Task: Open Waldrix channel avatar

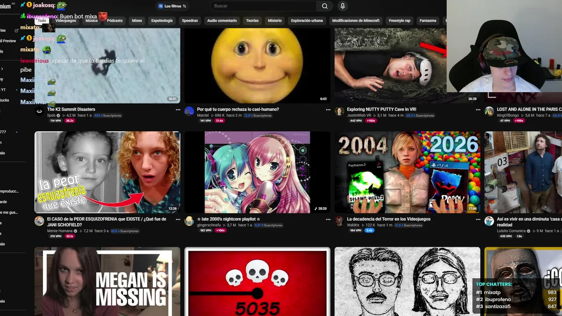Action: click(x=339, y=221)
